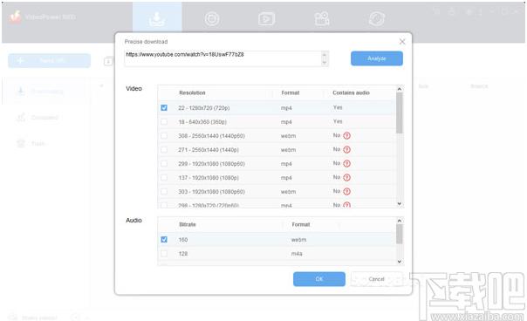527x321 pixels.
Task: Open the Trash section in the sidebar
Action: [38, 144]
